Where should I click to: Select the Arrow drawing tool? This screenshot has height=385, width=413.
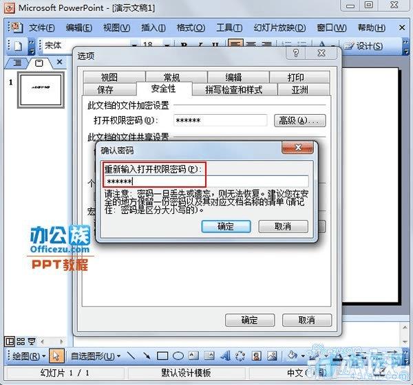tap(147, 356)
